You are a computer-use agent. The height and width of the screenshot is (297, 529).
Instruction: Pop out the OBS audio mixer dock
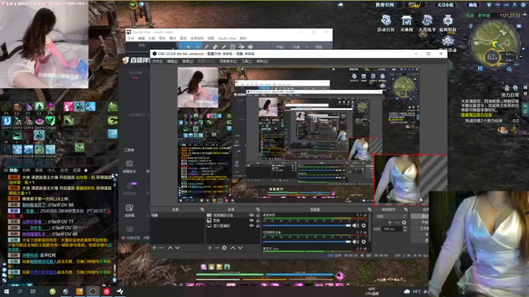[370, 209]
